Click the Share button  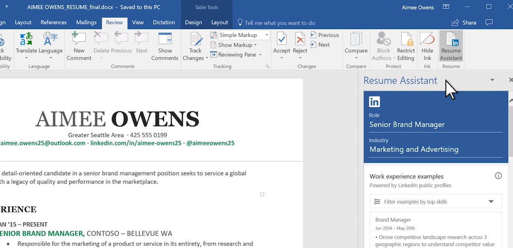[x=464, y=23]
